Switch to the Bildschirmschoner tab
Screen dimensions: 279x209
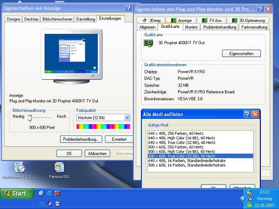[x=57, y=19]
